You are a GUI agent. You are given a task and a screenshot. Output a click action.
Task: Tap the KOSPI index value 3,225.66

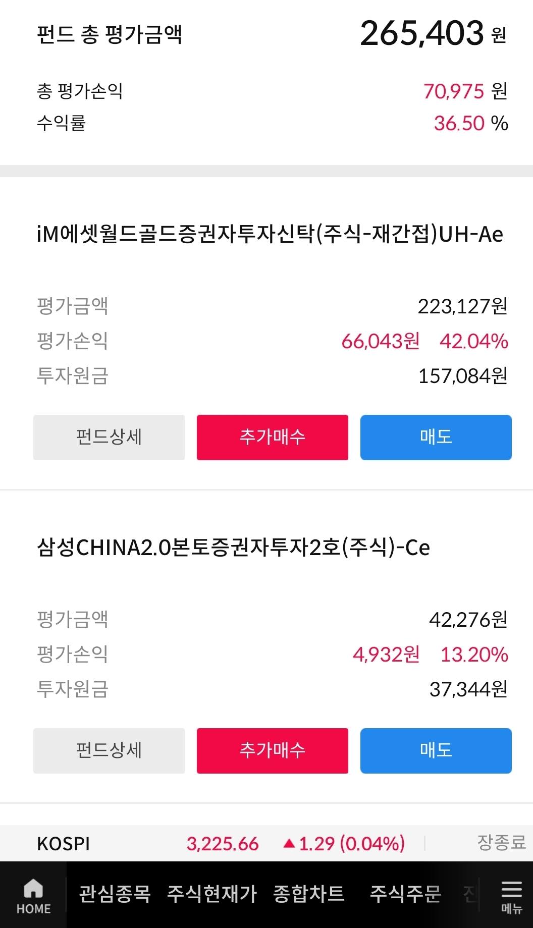click(223, 844)
